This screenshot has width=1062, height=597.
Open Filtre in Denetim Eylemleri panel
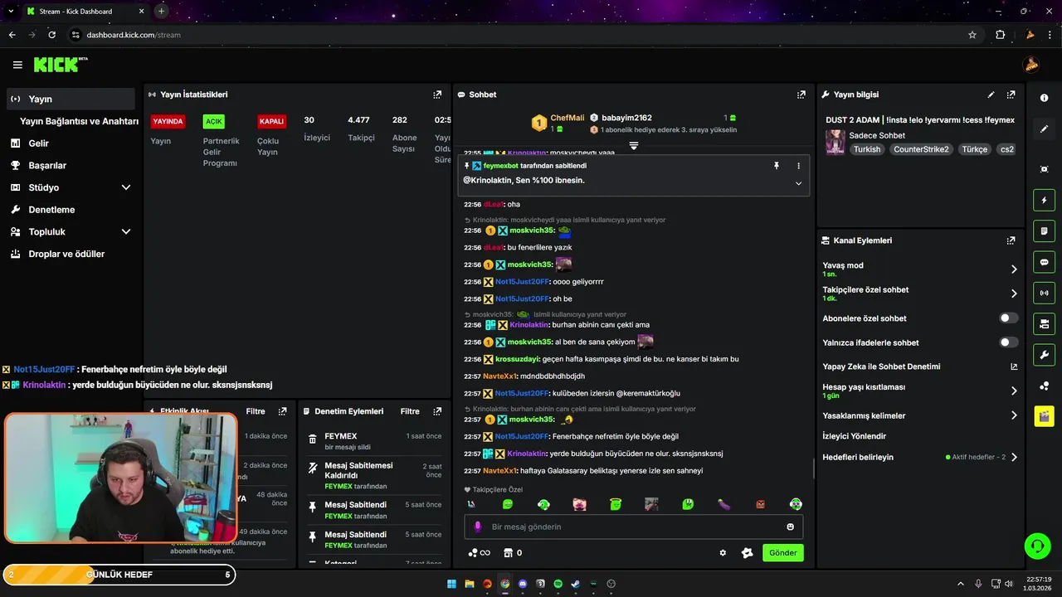point(410,411)
